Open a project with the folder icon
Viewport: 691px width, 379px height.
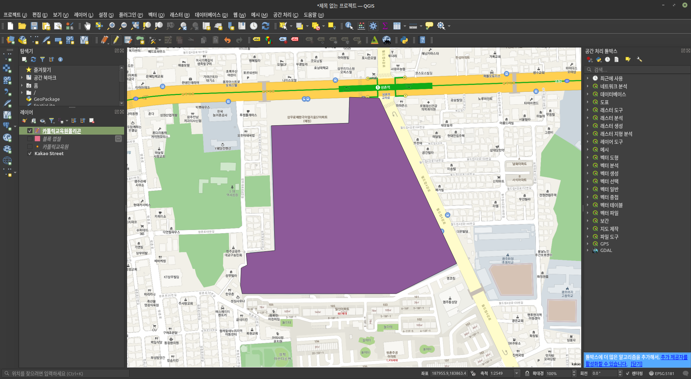click(22, 26)
